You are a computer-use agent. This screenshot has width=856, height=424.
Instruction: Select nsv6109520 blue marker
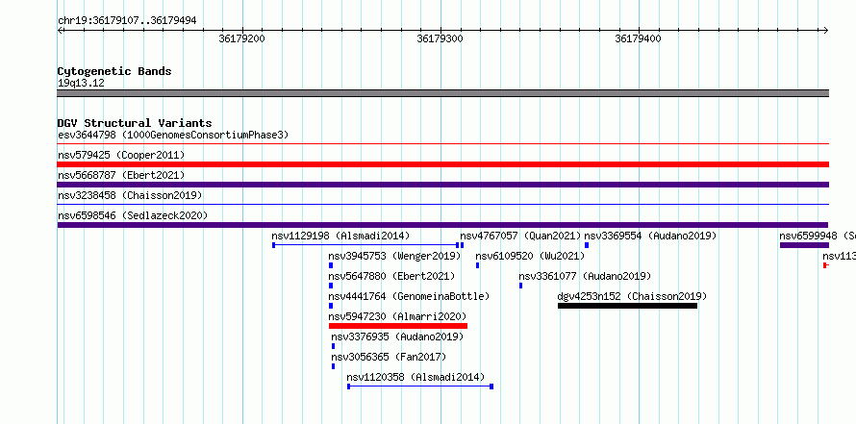478,265
